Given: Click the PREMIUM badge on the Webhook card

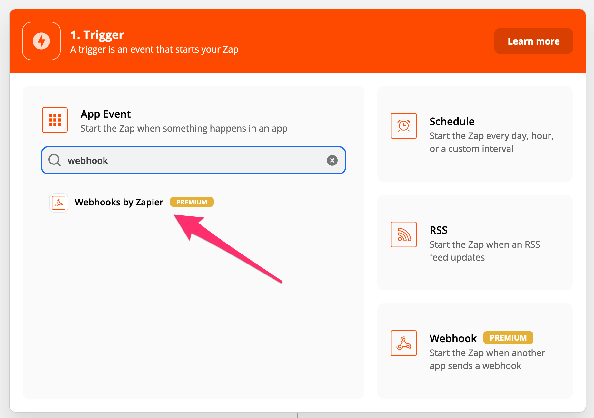Looking at the screenshot, I should click(508, 338).
